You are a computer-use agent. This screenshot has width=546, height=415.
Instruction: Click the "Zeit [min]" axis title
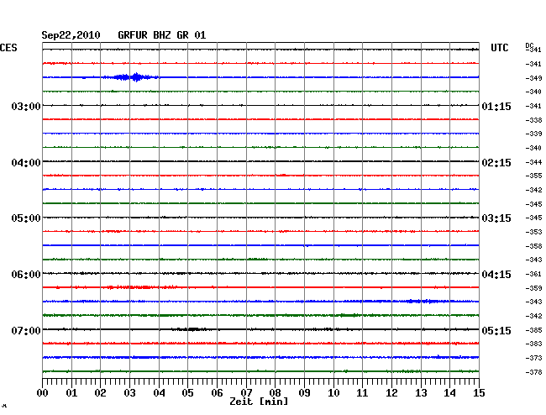pos(259,402)
